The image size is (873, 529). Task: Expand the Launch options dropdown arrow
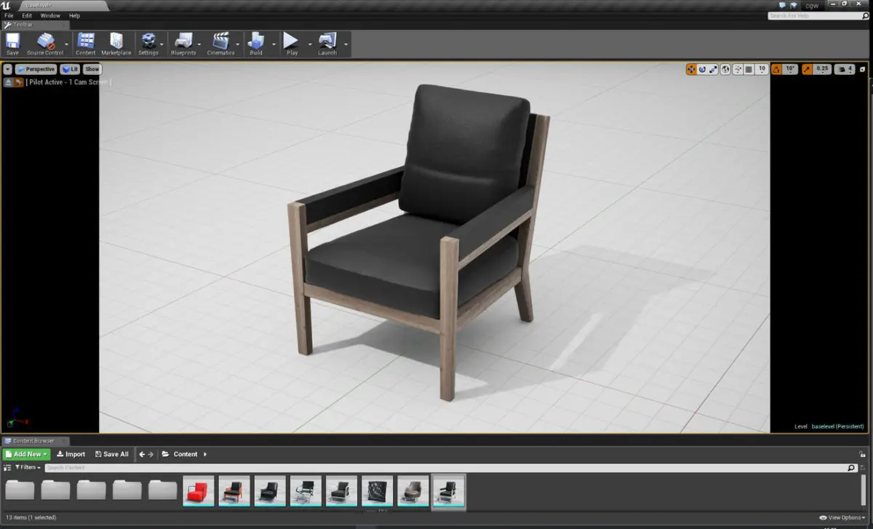(346, 44)
